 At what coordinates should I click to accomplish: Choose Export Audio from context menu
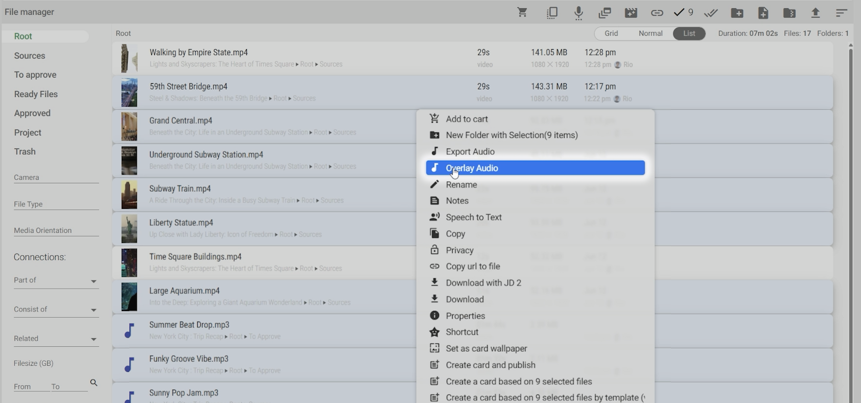[470, 152]
